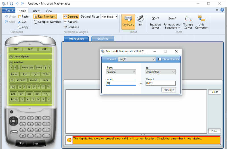Click the pi key on calculator
This screenshot has width=227, height=149.
tap(29, 87)
